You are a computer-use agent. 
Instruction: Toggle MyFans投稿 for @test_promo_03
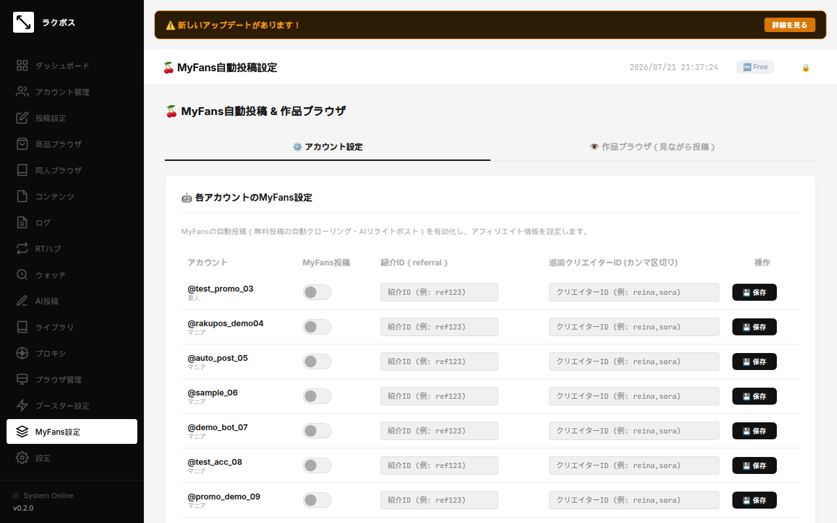pos(317,292)
